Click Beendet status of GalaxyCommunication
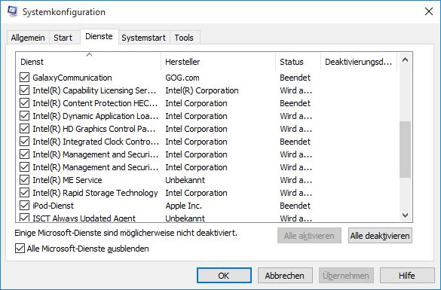This screenshot has width=441, height=290. (x=295, y=78)
